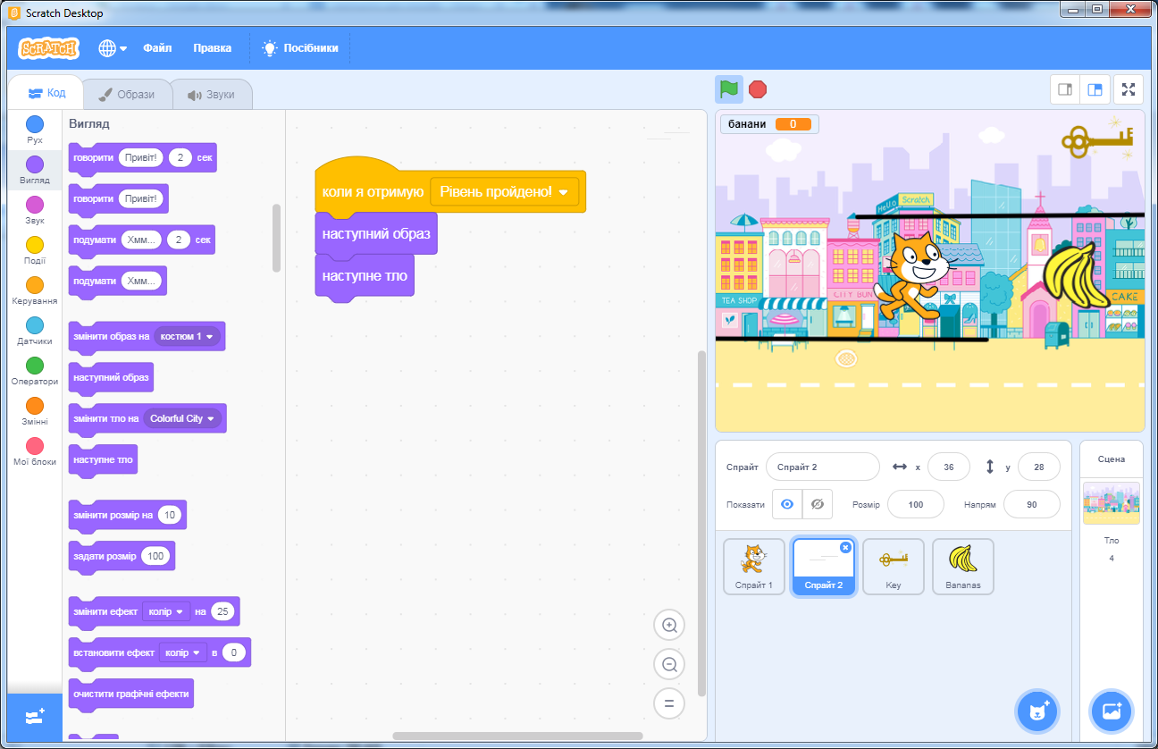Open Посібники tutorials
The height and width of the screenshot is (749, 1158).
click(x=300, y=48)
